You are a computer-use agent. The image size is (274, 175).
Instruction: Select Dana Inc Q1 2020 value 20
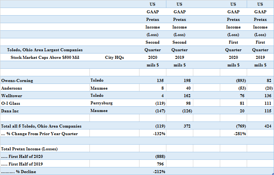click(x=242, y=111)
